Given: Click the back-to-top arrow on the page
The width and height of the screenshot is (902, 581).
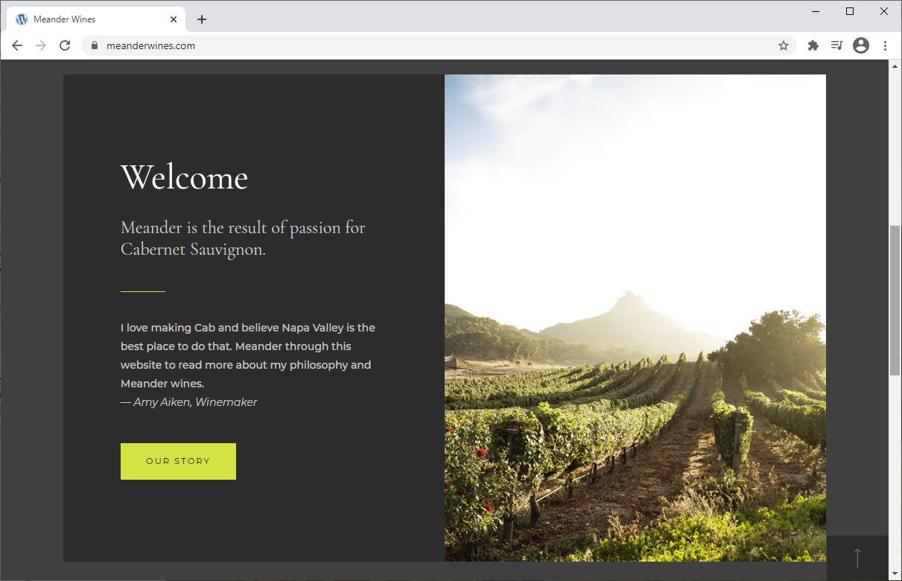Looking at the screenshot, I should (x=857, y=558).
